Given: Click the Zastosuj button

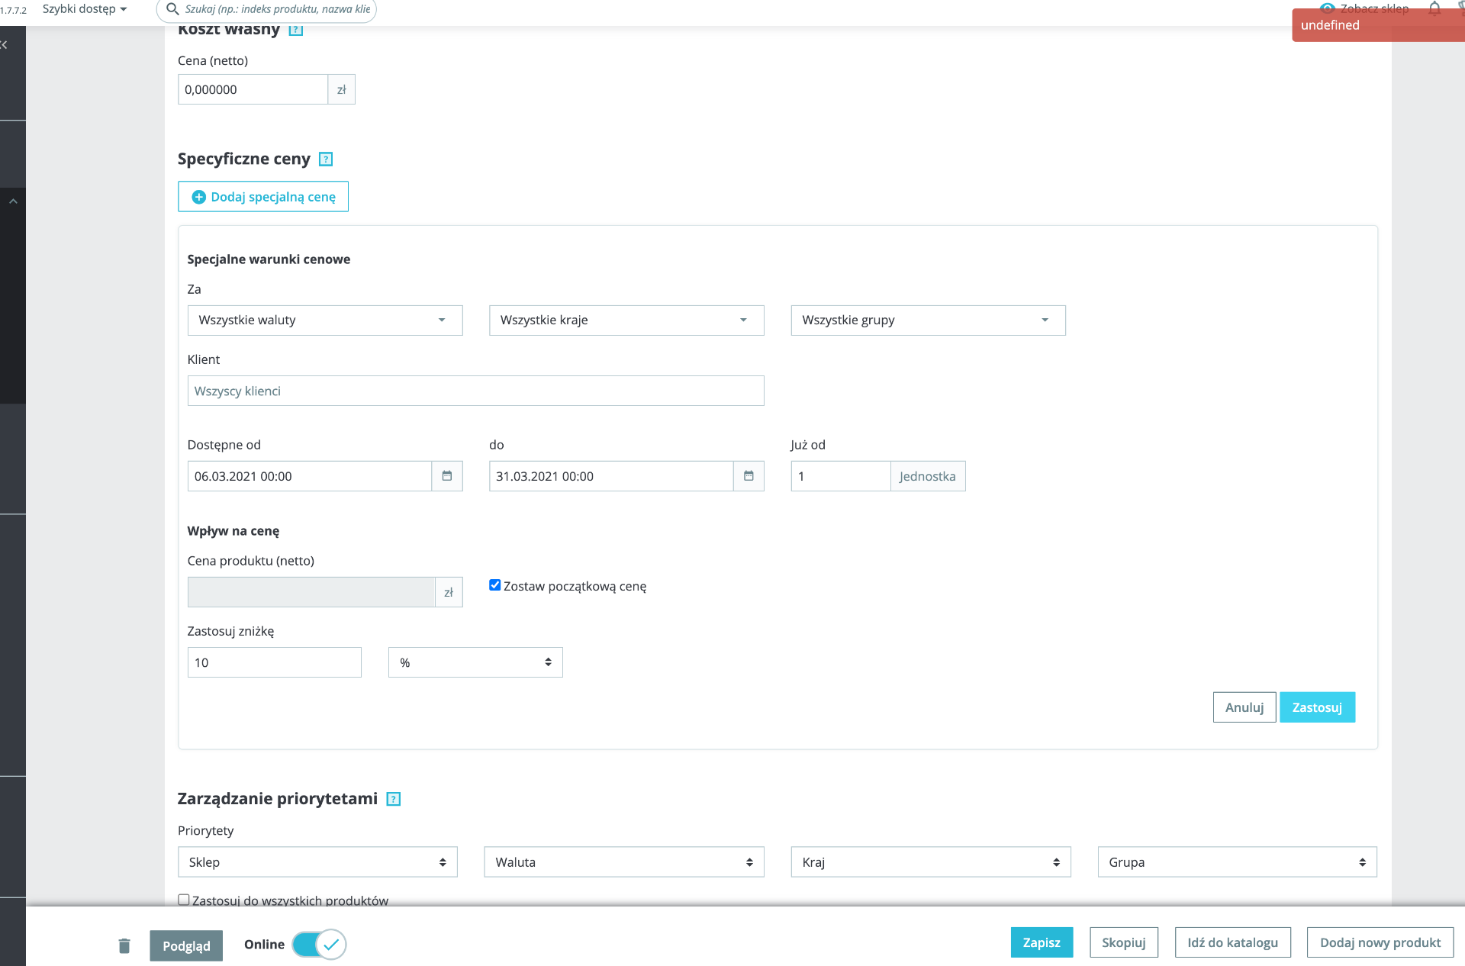Looking at the screenshot, I should point(1317,707).
